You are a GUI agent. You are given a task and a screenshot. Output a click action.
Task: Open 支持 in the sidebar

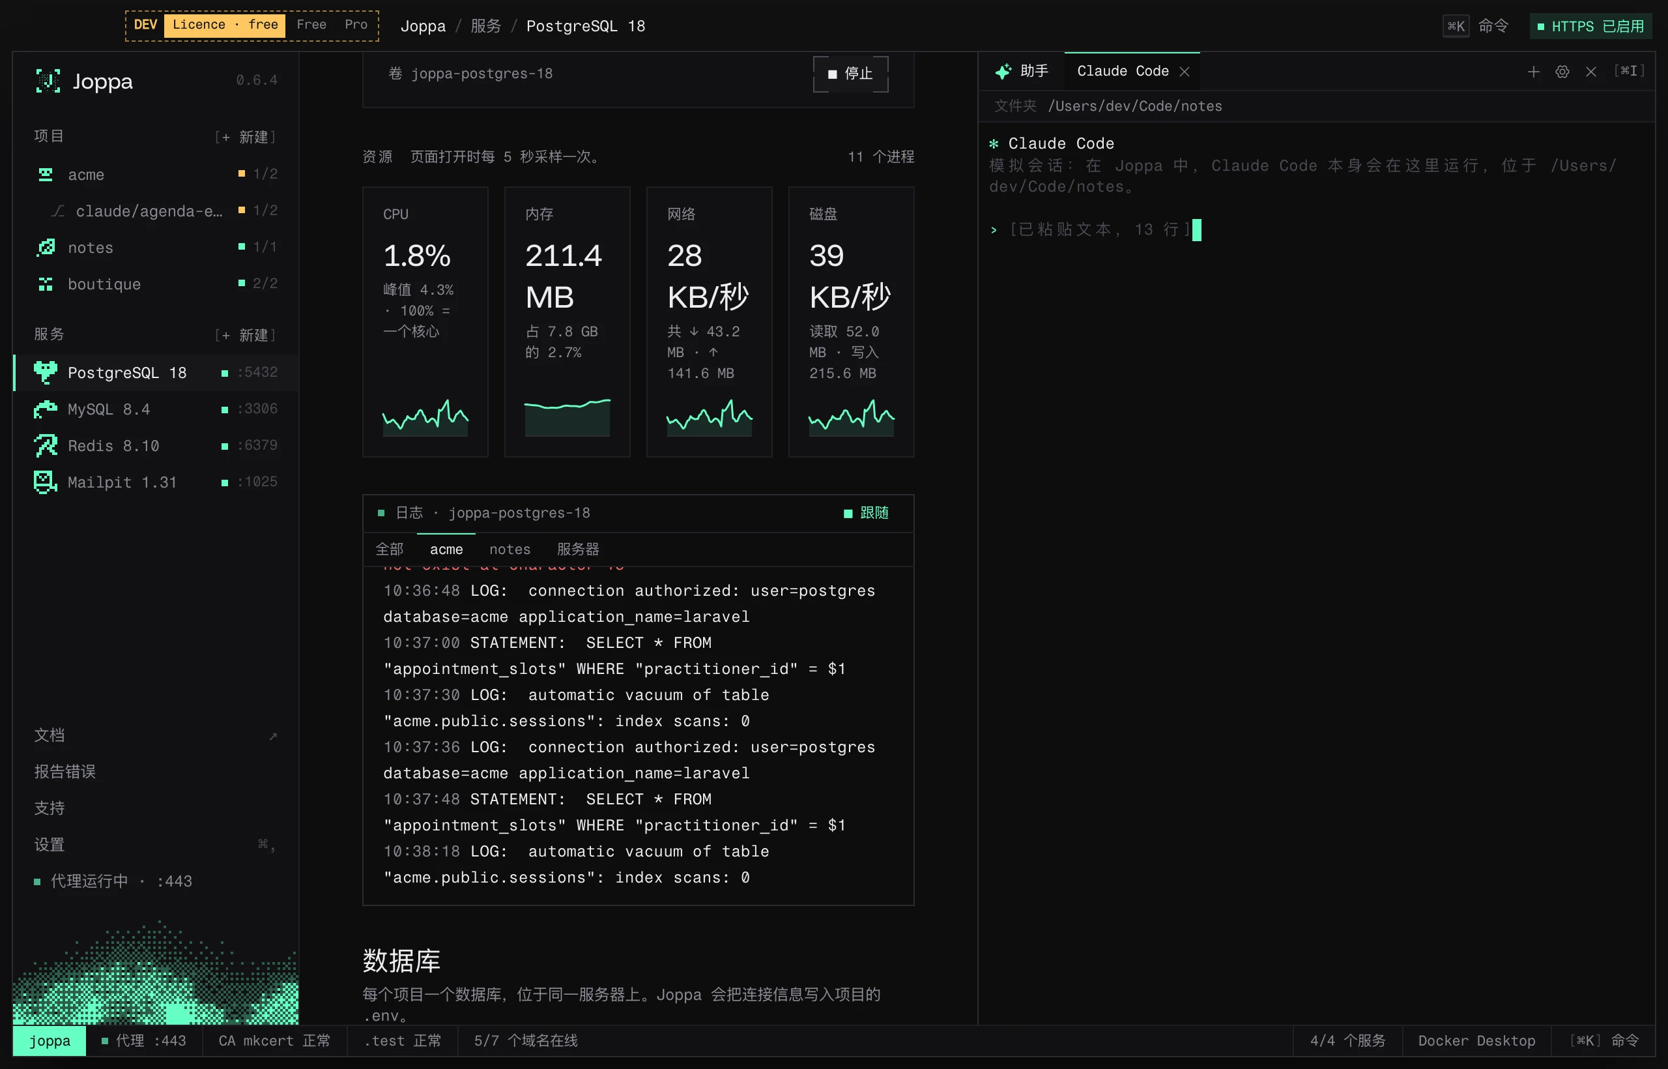(50, 808)
